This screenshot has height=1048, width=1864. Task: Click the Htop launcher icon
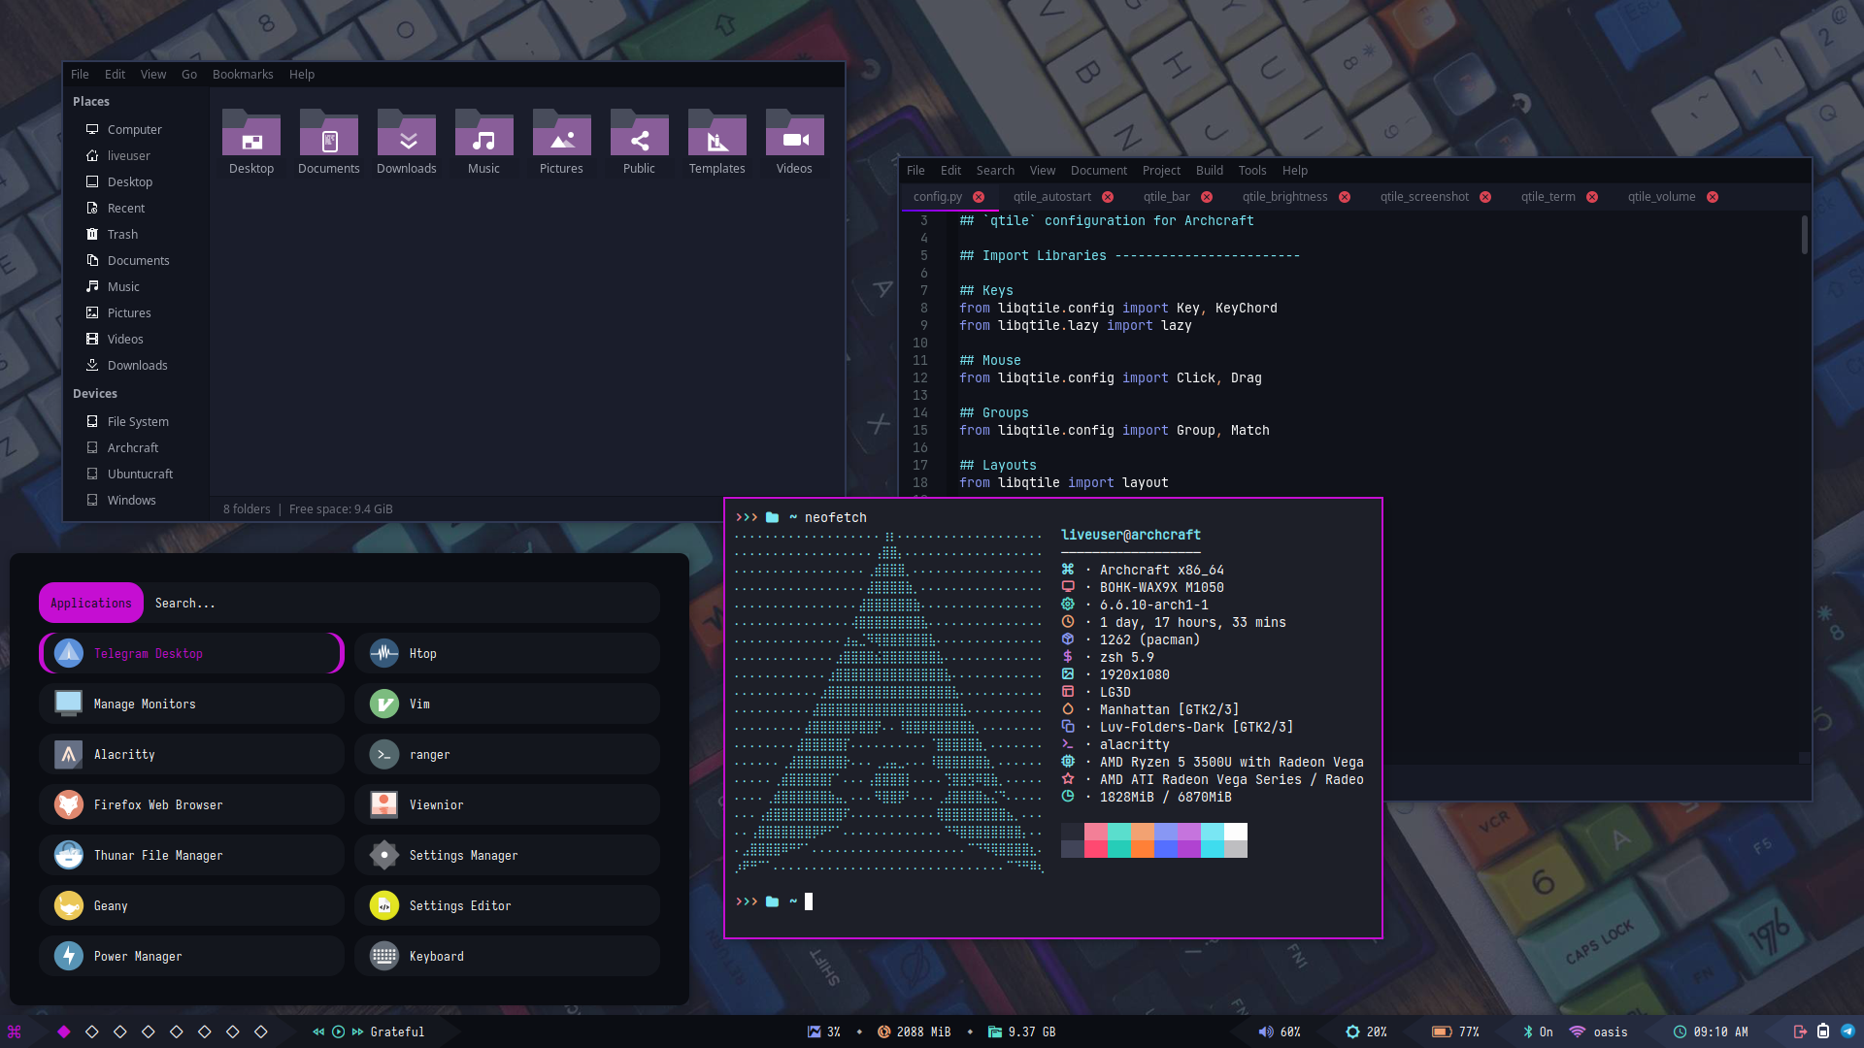pyautogui.click(x=384, y=653)
